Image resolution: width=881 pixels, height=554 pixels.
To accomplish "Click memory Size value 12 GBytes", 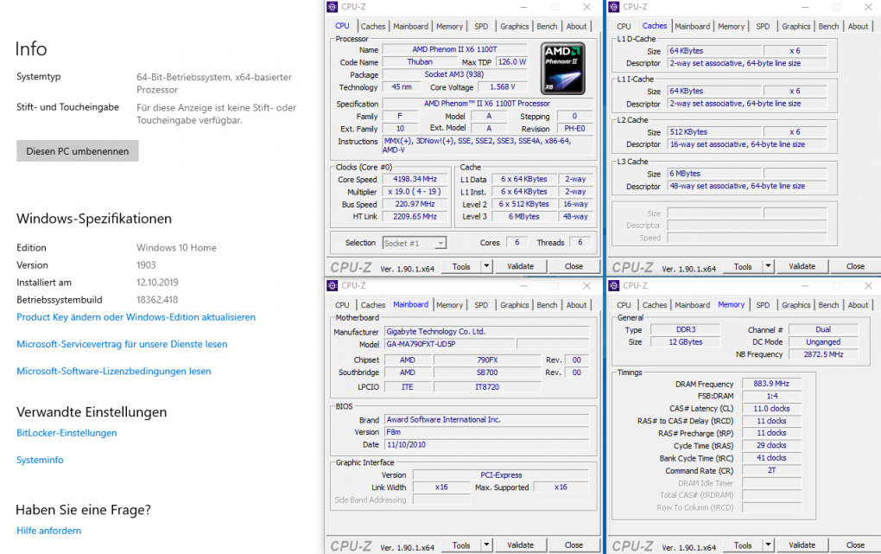I will pyautogui.click(x=686, y=342).
